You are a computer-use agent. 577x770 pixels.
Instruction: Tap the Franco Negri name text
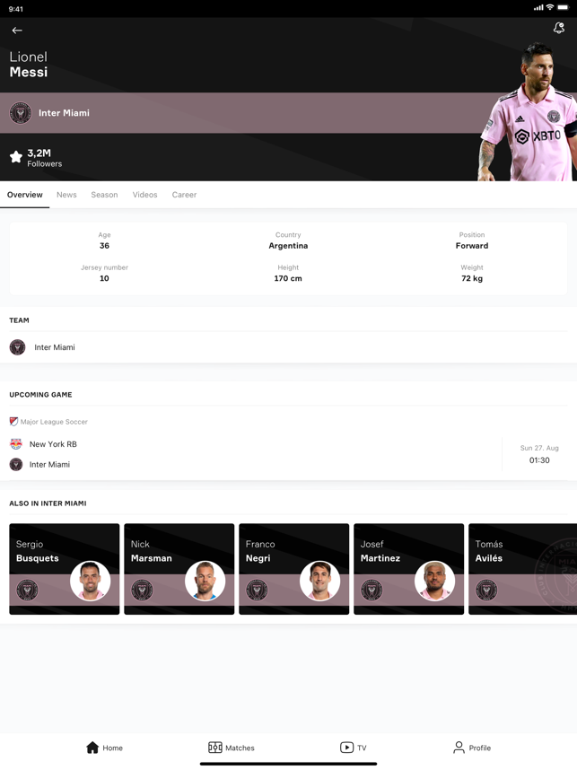point(260,551)
